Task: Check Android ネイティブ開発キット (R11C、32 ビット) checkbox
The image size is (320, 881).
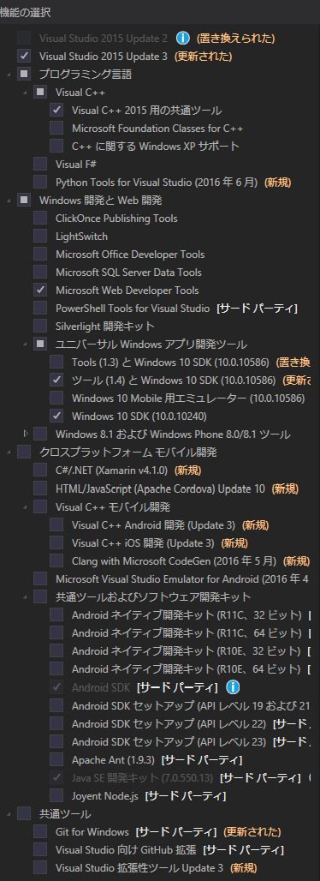Action: 56,614
